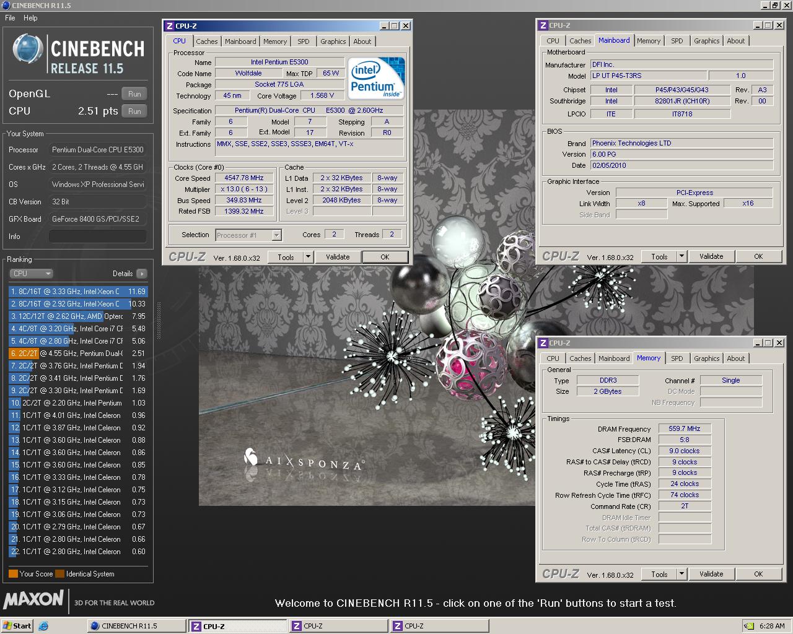
Task: Click OK in the Memory window
Action: pyautogui.click(x=758, y=574)
